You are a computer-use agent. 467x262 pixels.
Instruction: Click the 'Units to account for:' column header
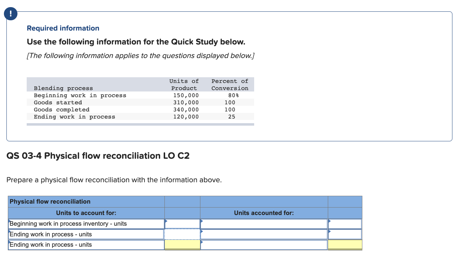(86, 213)
